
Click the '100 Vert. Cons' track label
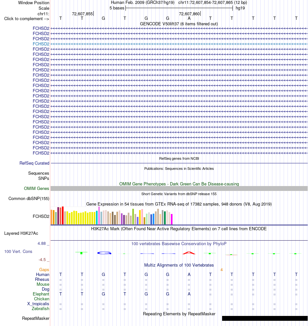pos(18,252)
